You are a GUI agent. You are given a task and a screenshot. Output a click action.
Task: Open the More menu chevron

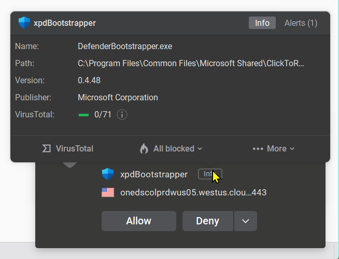point(292,148)
